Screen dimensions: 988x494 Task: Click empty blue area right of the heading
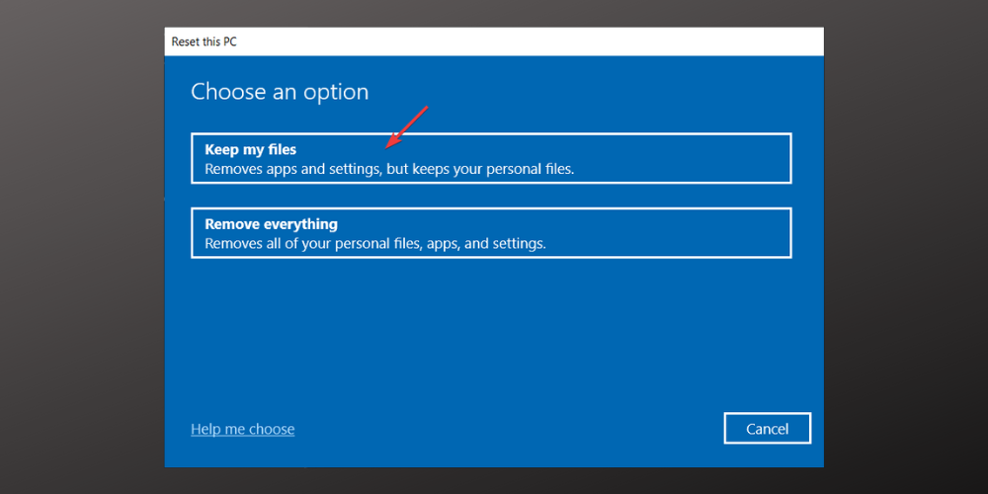pyautogui.click(x=593, y=92)
